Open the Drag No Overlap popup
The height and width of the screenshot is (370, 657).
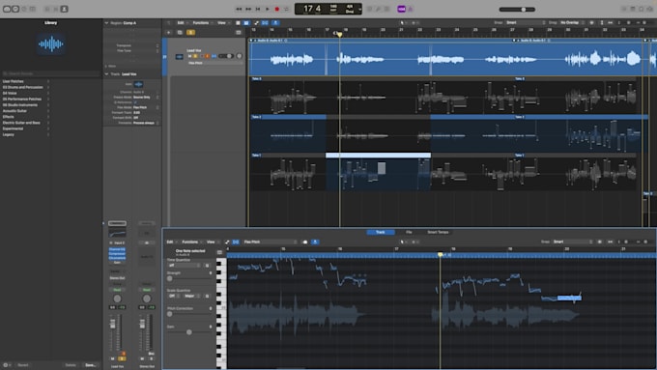click(572, 22)
